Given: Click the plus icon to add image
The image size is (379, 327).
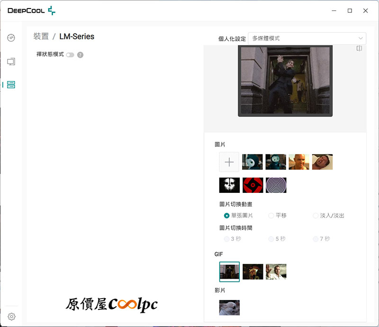Looking at the screenshot, I should [229, 162].
